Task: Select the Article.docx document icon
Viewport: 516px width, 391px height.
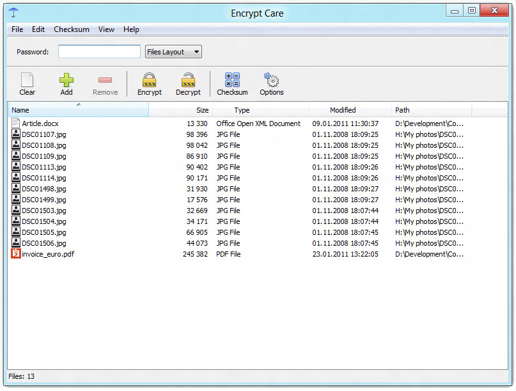Action: pyautogui.click(x=15, y=123)
